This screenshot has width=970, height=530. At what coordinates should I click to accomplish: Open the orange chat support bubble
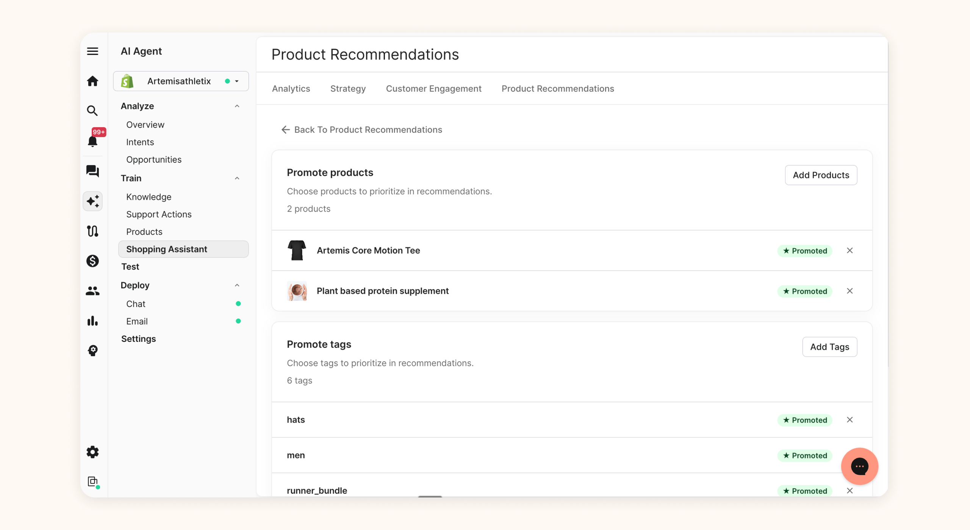[859, 466]
